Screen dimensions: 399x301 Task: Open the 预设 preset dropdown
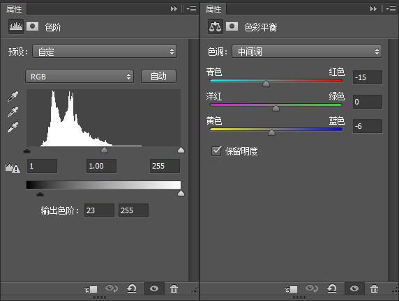105,52
